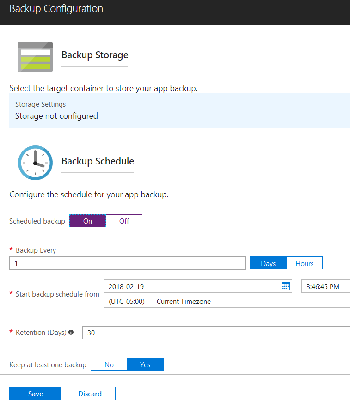Click the Retention info icon
Image resolution: width=350 pixels, height=406 pixels.
71,332
